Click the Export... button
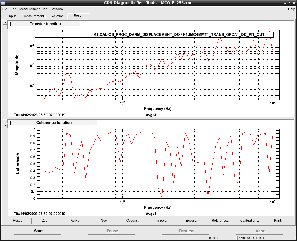Image resolution: width=297 pixels, height=241 pixels. click(x=192, y=221)
